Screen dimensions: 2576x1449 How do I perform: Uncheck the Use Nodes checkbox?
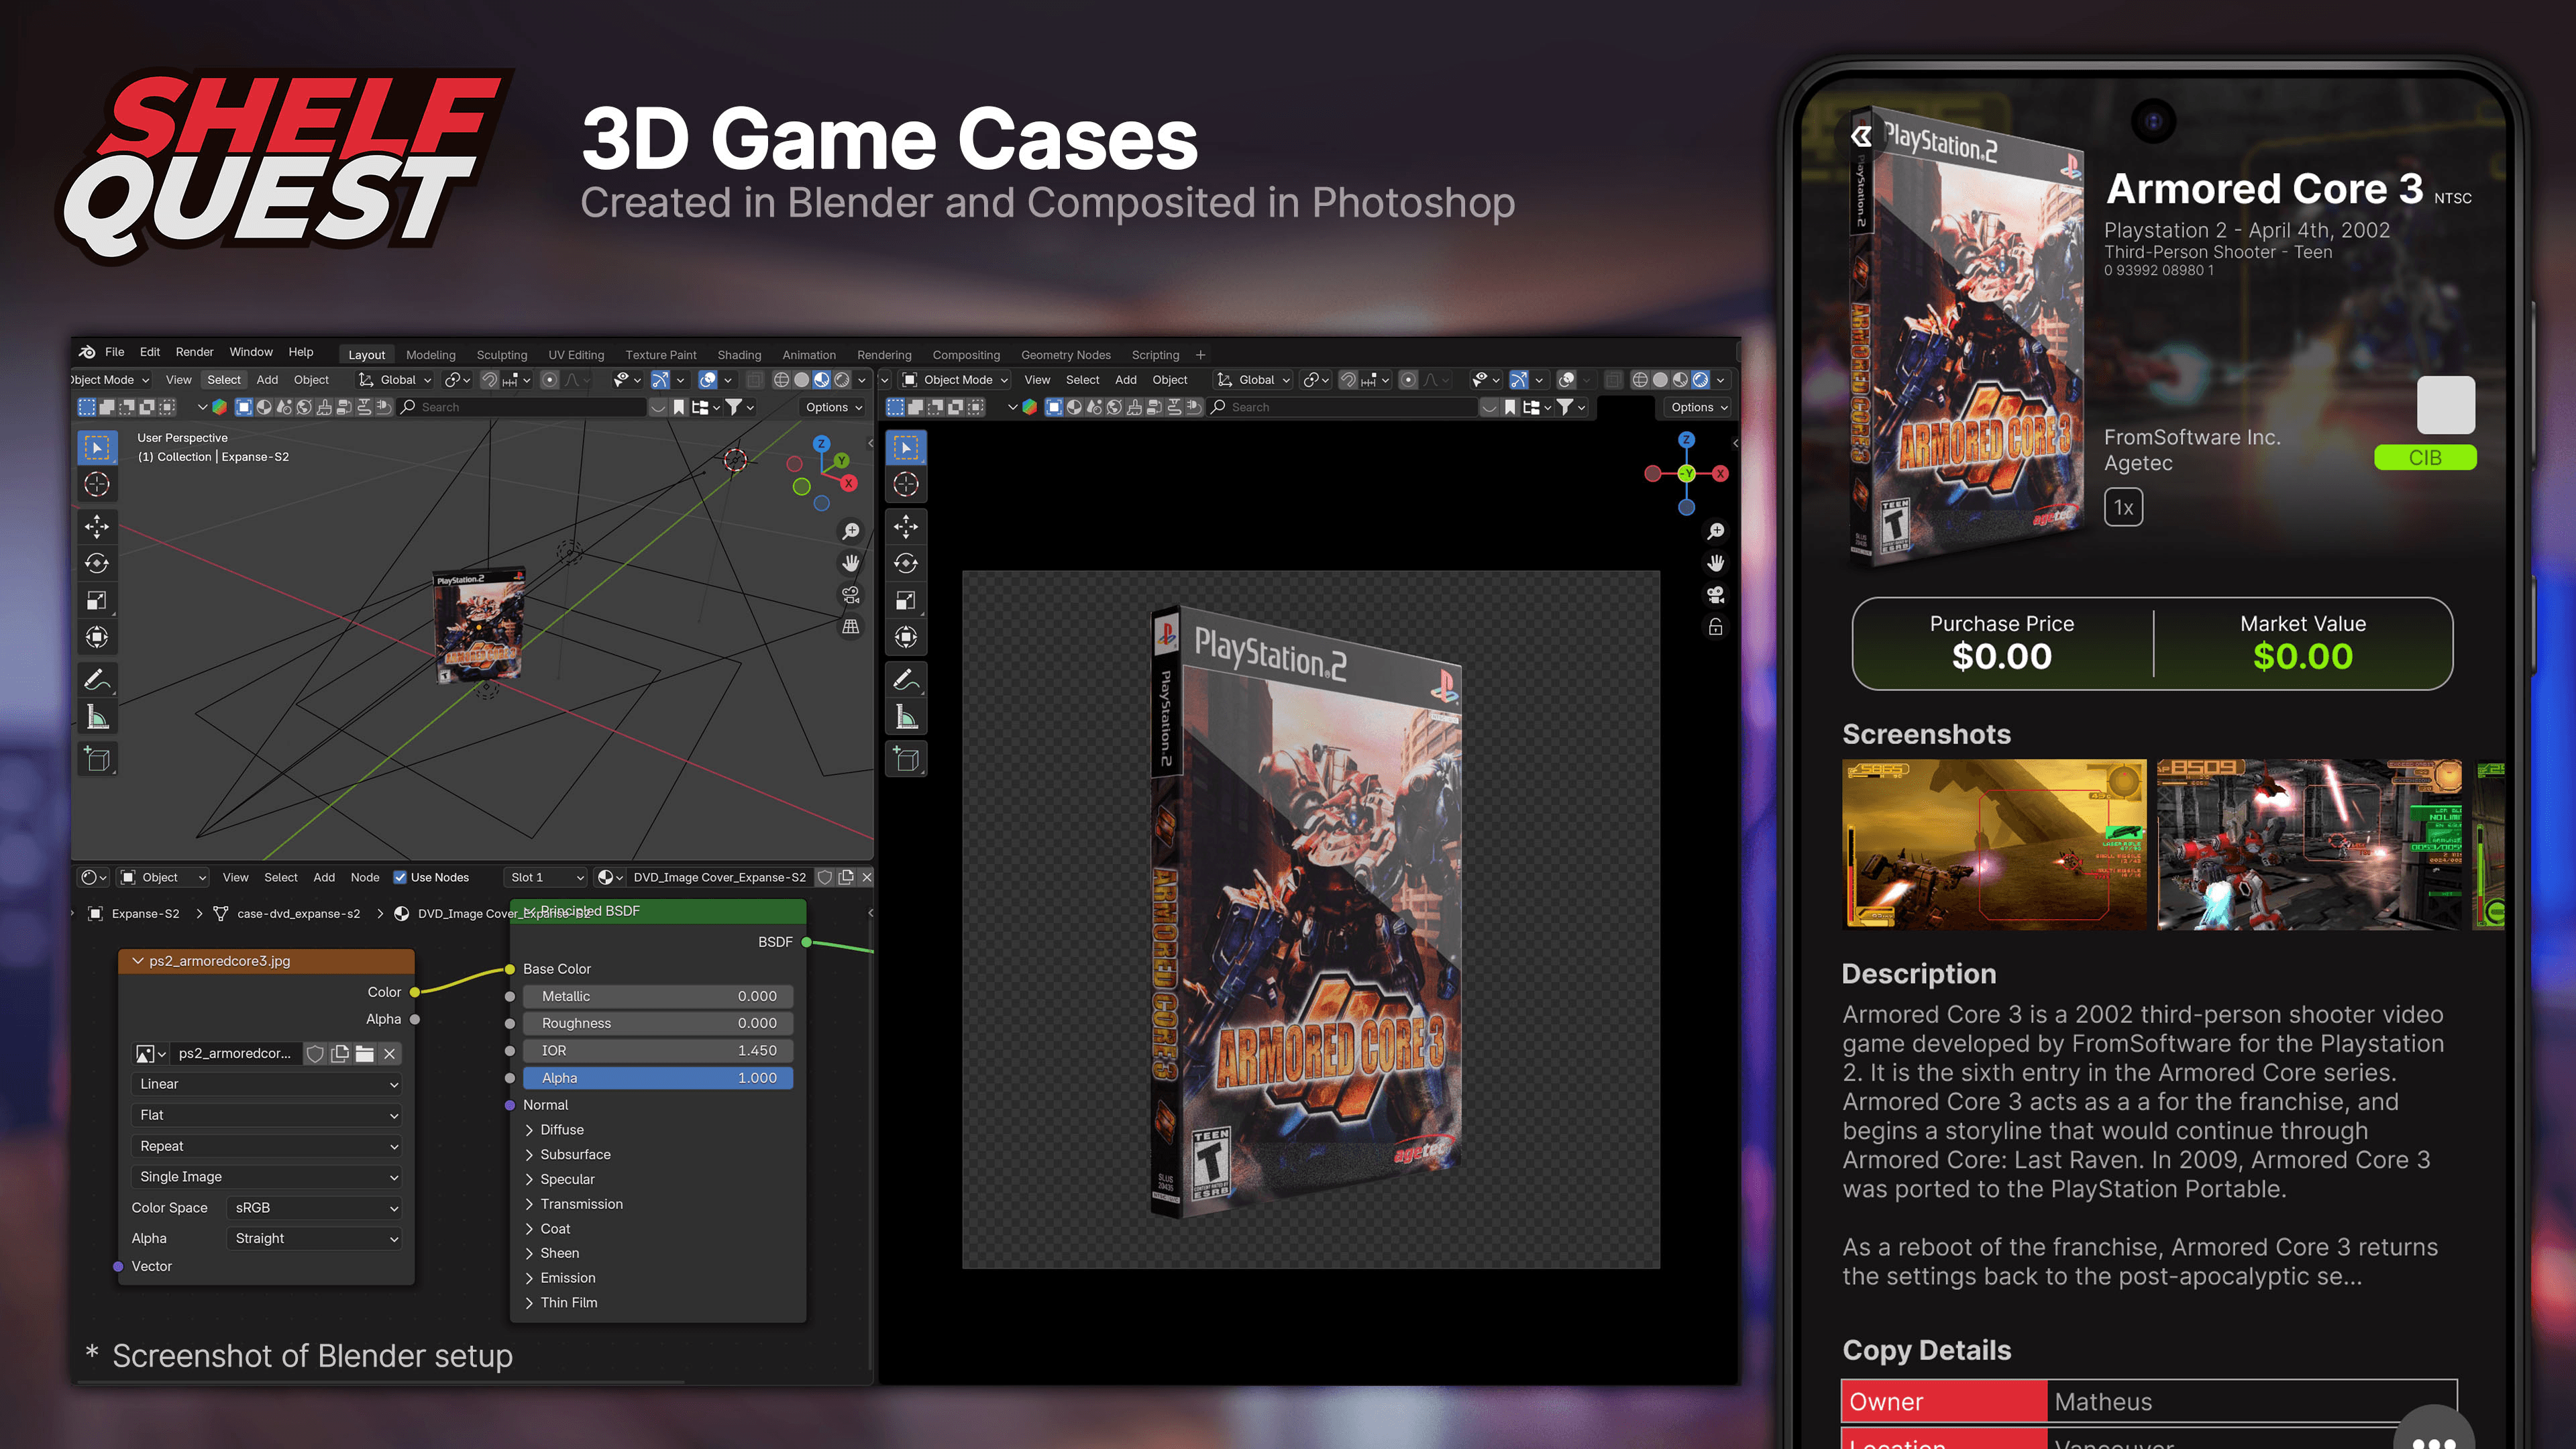(400, 877)
